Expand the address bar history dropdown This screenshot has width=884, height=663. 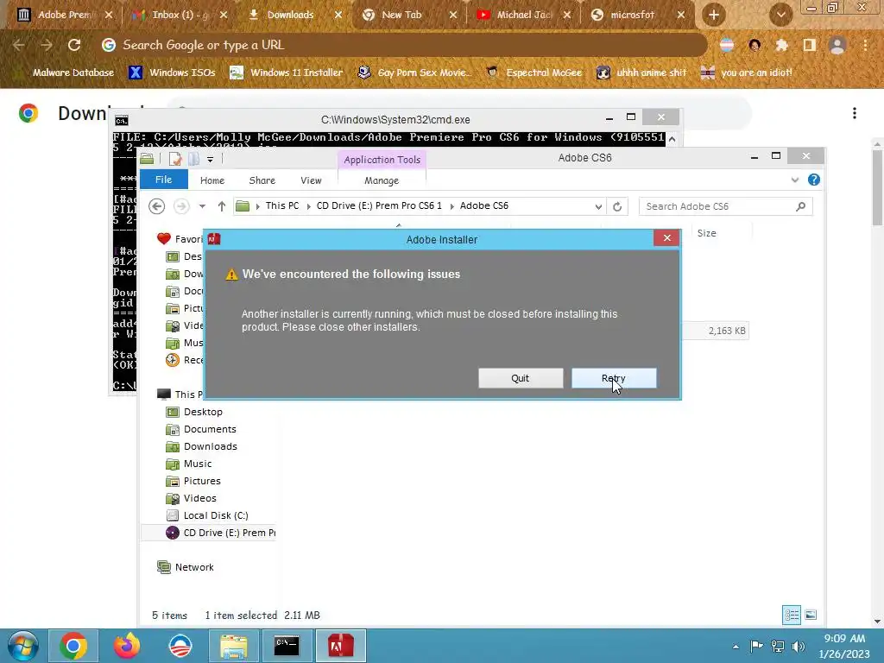598,207
